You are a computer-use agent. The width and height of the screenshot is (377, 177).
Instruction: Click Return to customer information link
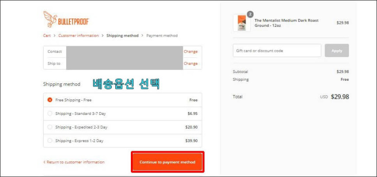(74, 162)
